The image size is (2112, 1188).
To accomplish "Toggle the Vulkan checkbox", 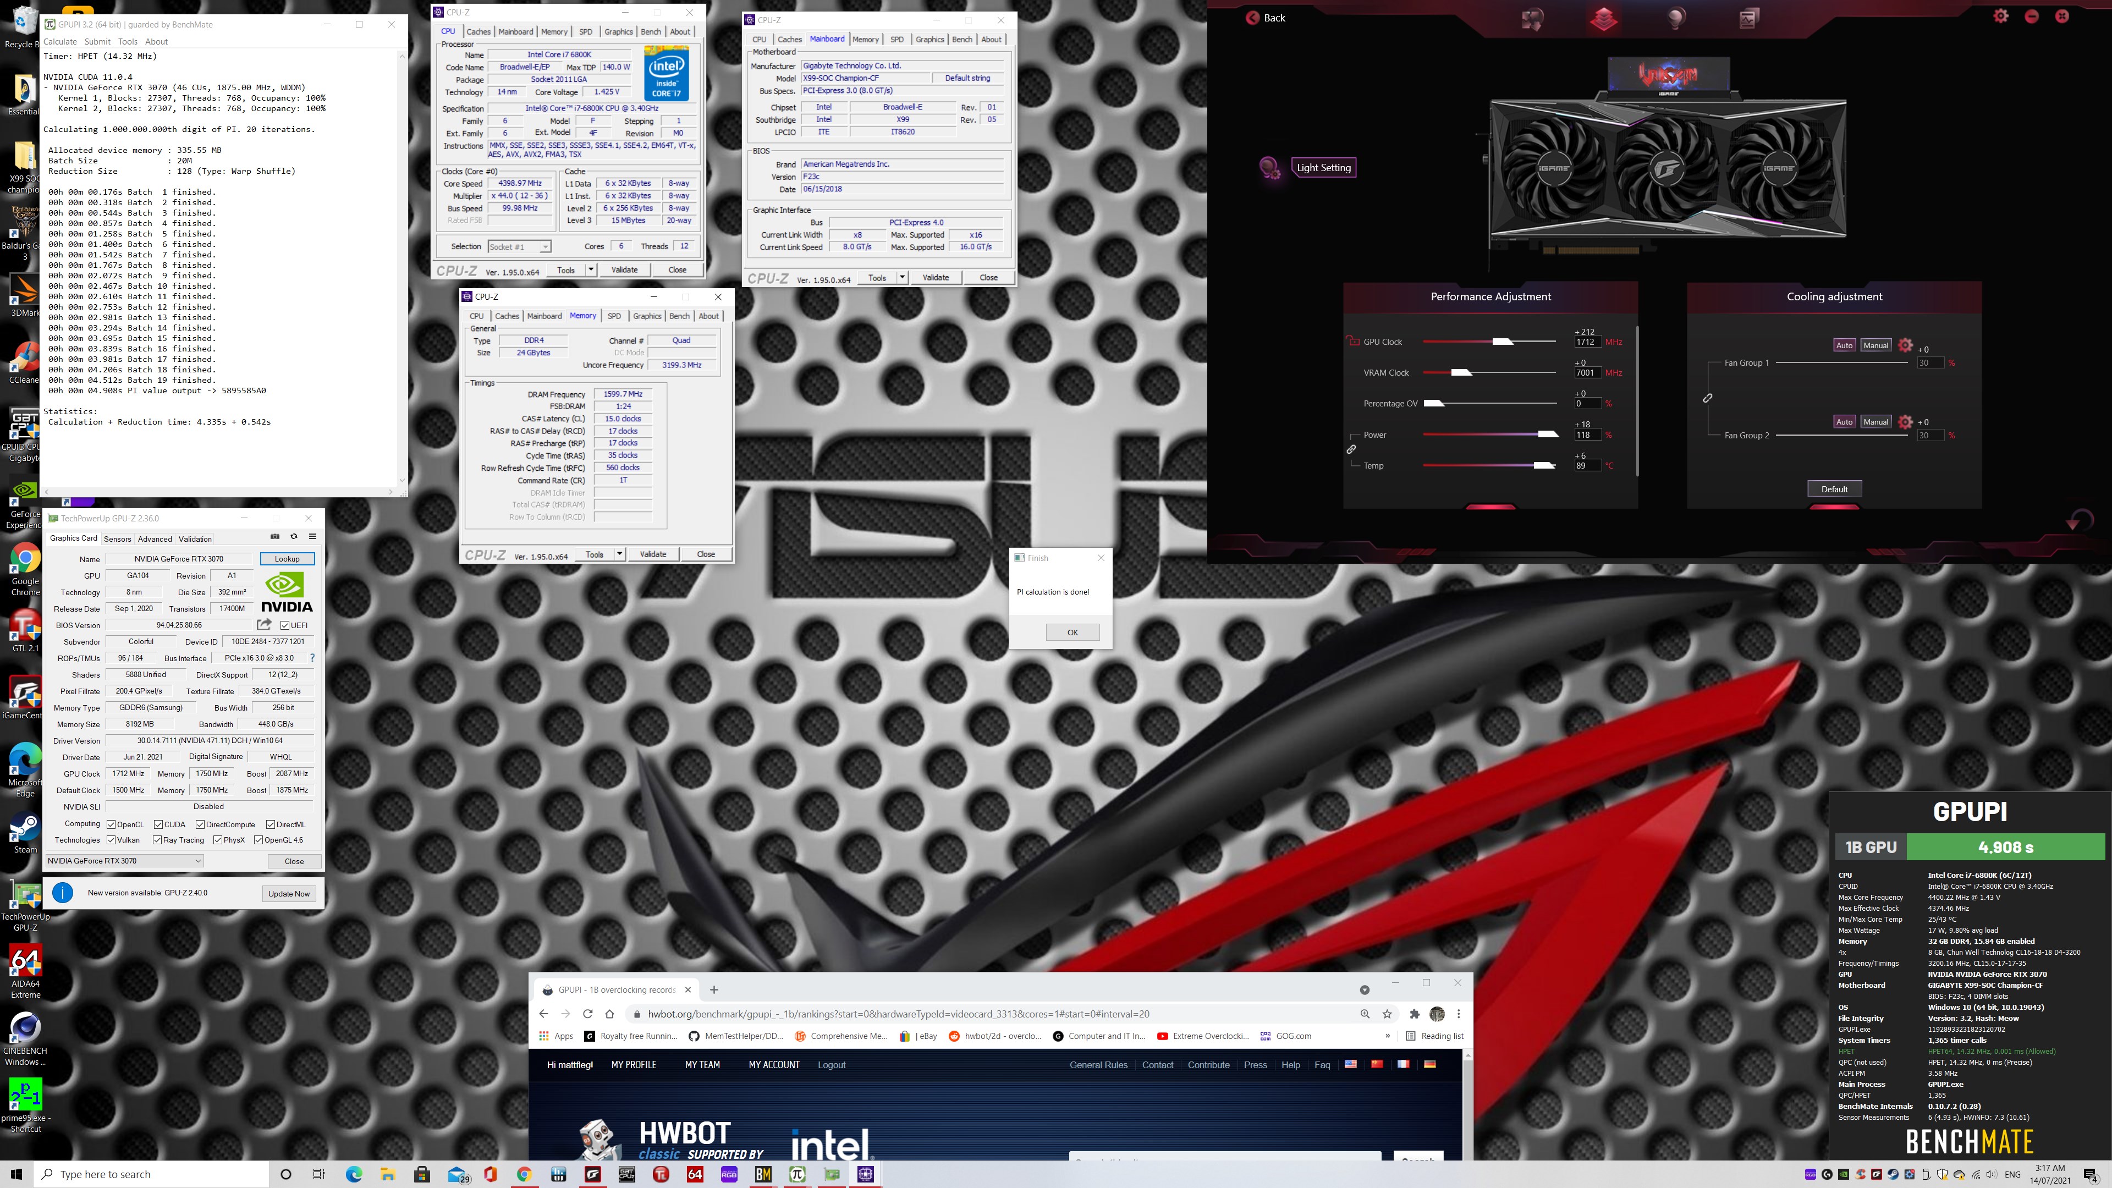I will pos(112,839).
